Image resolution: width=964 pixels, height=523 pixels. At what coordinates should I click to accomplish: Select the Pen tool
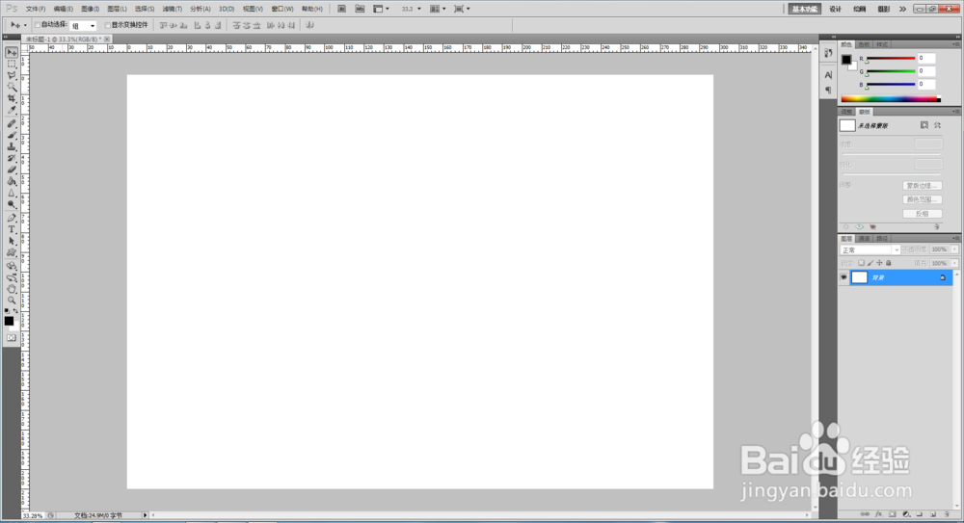point(11,219)
